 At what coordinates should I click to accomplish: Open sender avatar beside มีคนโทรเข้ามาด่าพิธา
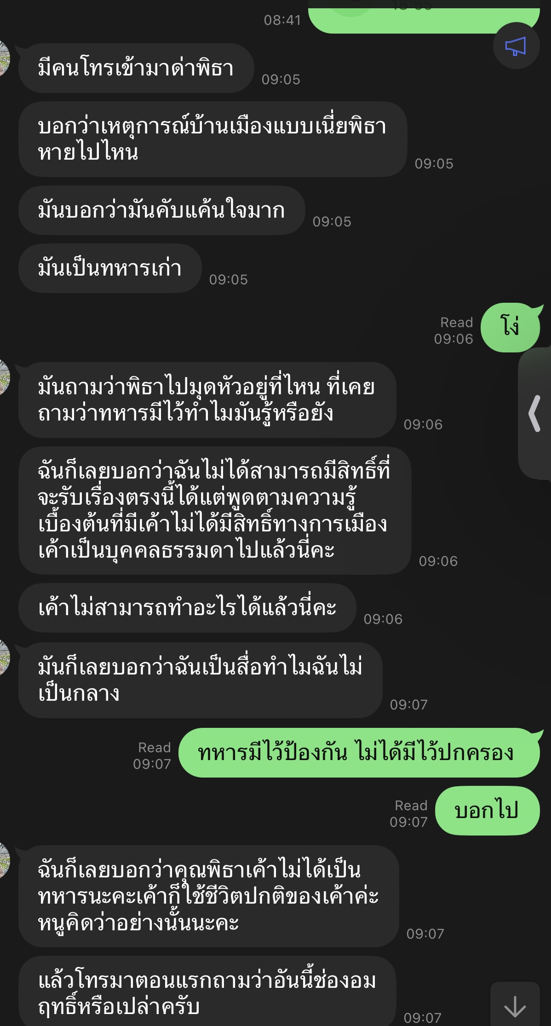coord(4,58)
